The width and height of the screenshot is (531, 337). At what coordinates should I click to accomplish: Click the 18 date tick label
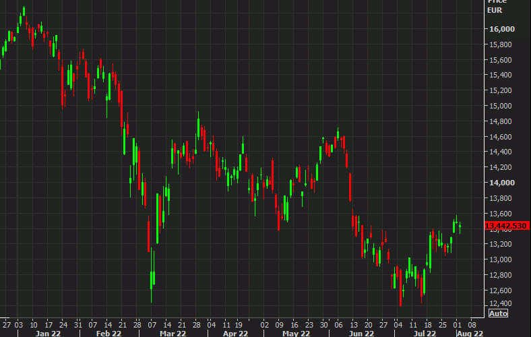[428, 325]
